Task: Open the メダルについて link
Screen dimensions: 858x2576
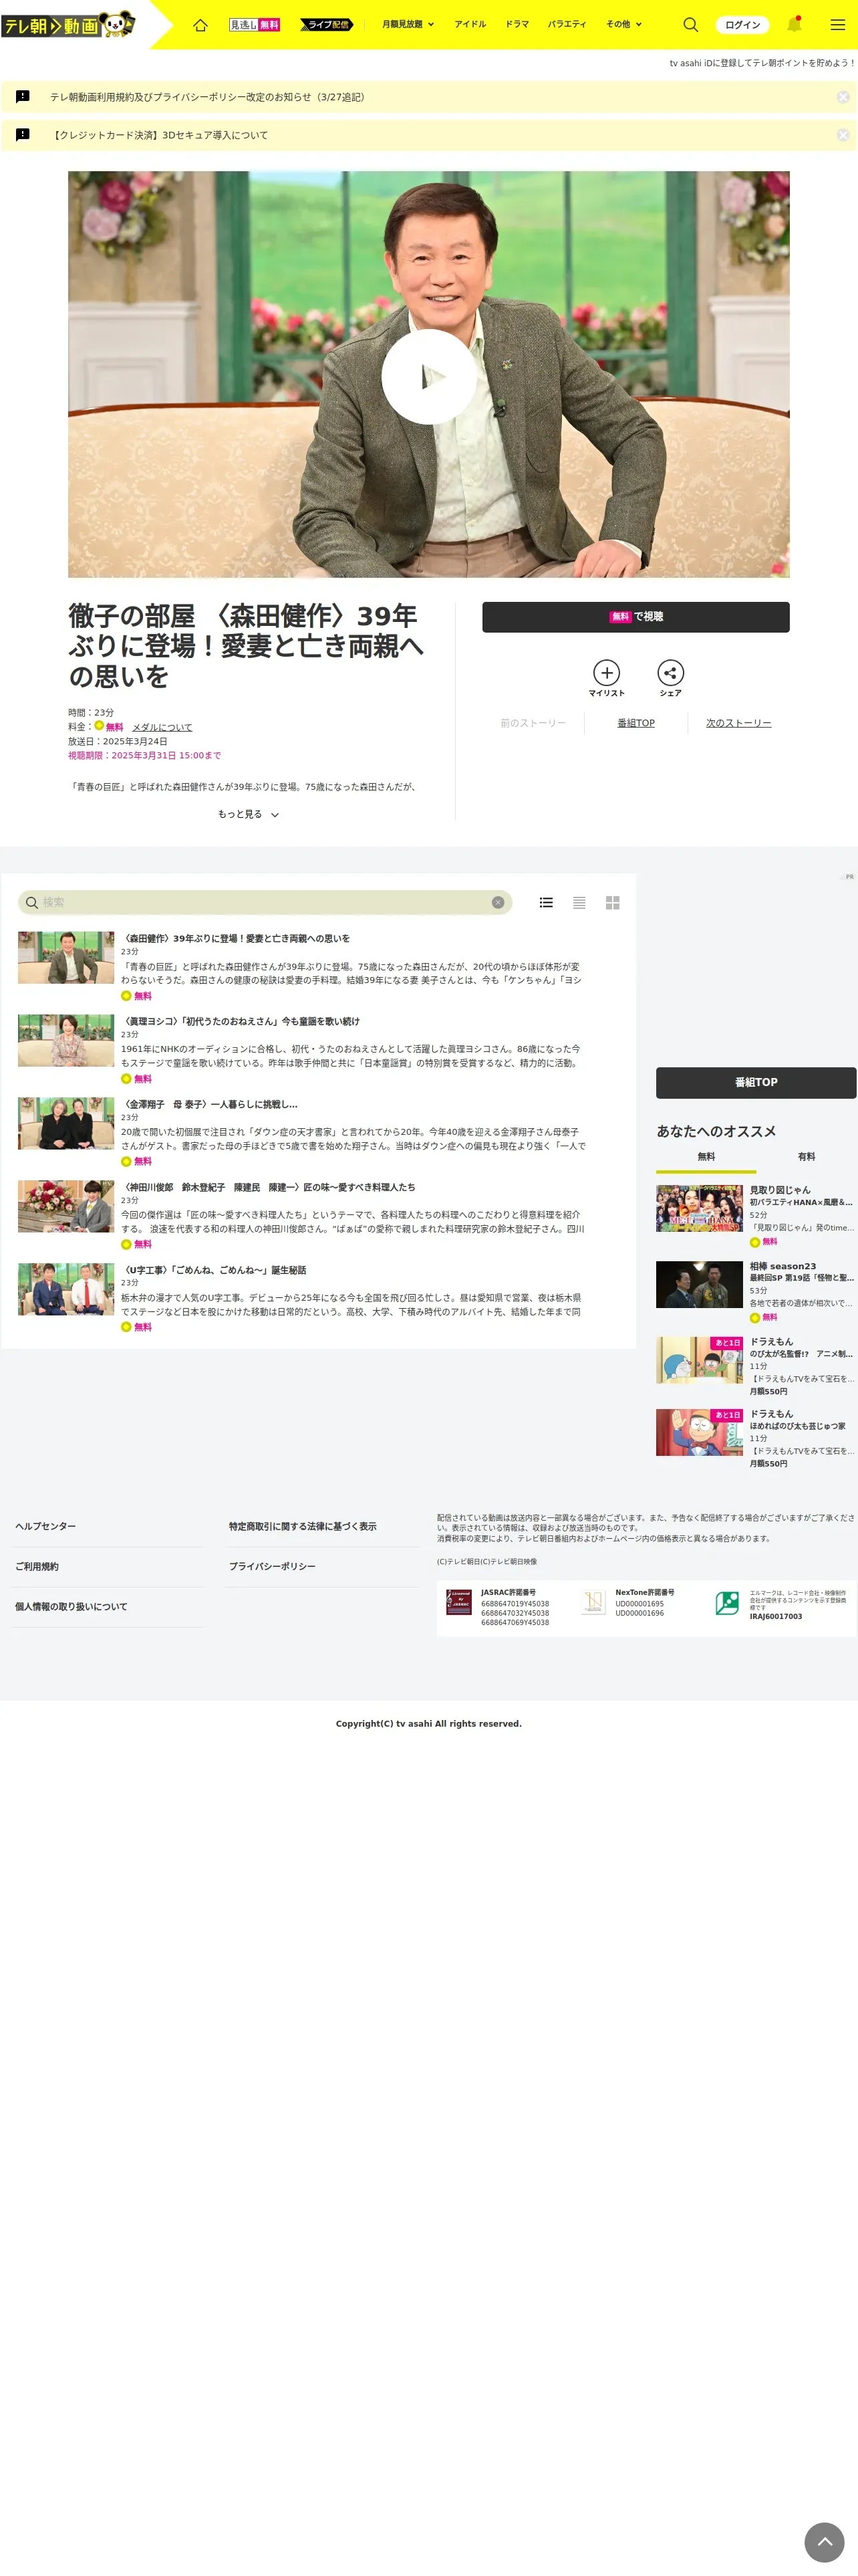Action: [x=162, y=727]
